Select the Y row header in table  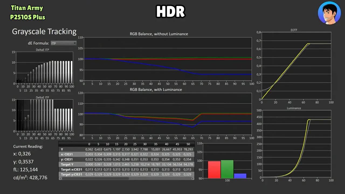point(71,149)
